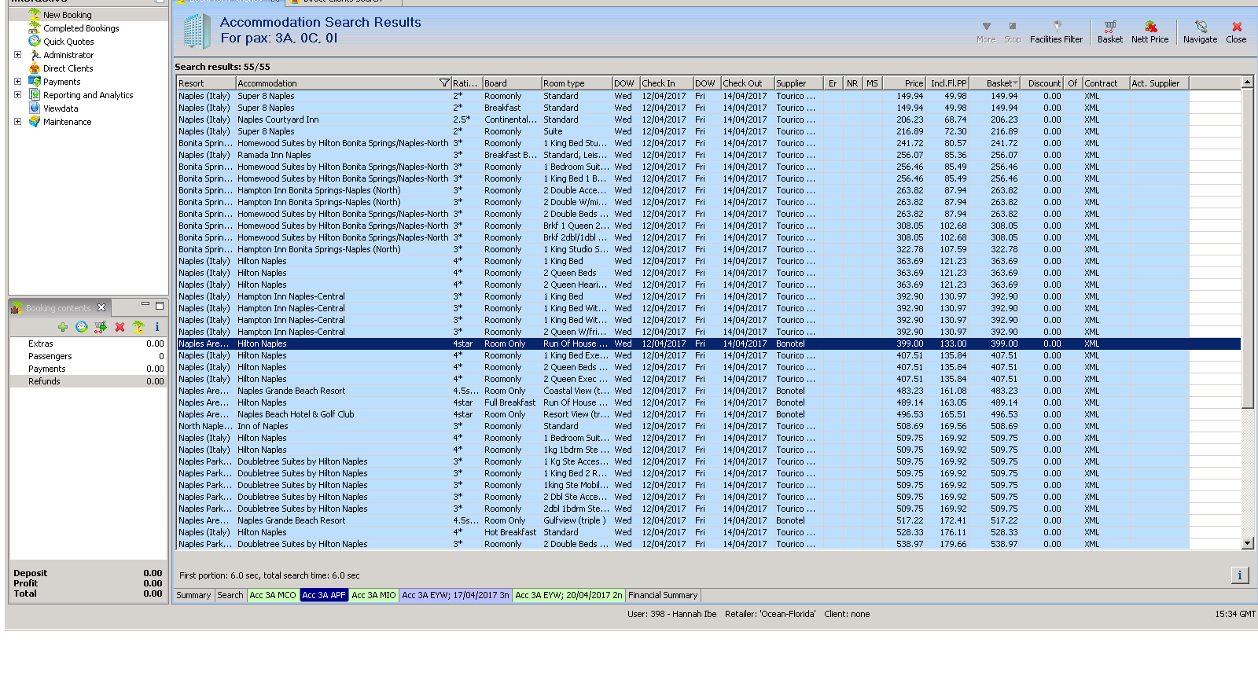Expand the Administrator tree node
1258x676 pixels.
18,55
